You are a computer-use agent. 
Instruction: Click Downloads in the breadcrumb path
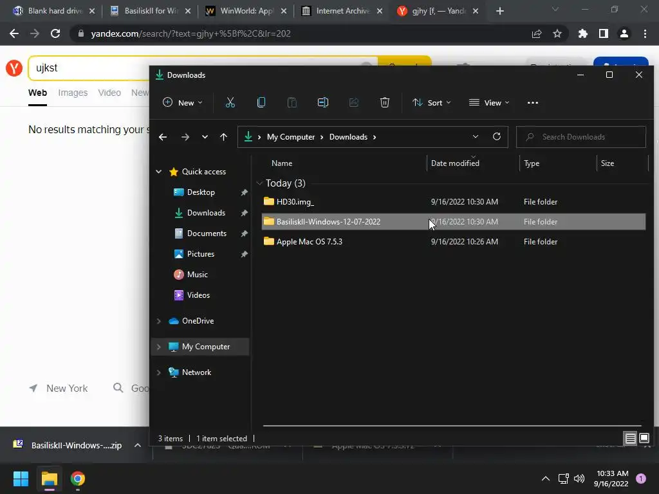[x=348, y=137]
